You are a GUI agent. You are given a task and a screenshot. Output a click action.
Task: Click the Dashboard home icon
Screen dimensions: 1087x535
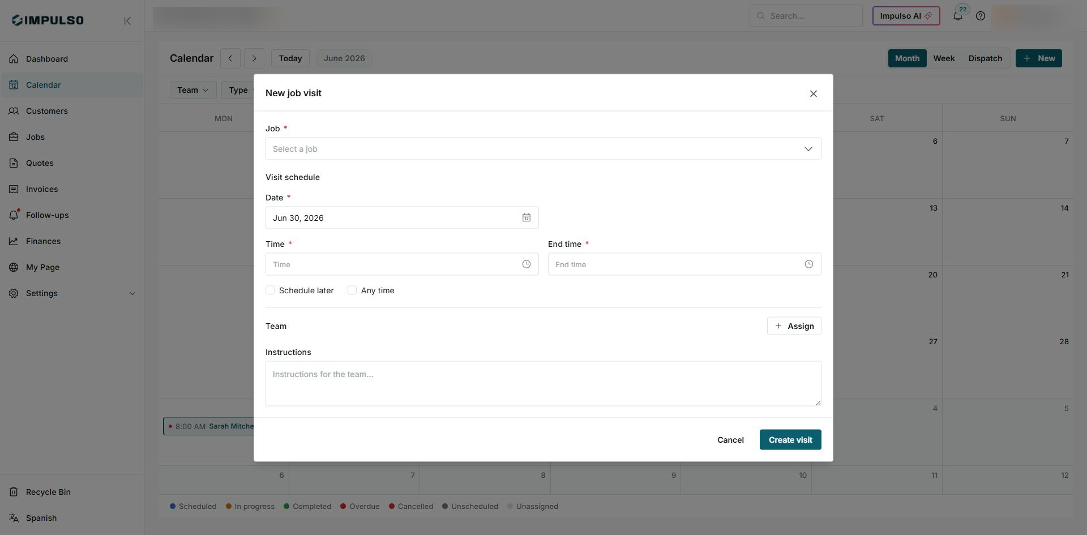tap(14, 59)
